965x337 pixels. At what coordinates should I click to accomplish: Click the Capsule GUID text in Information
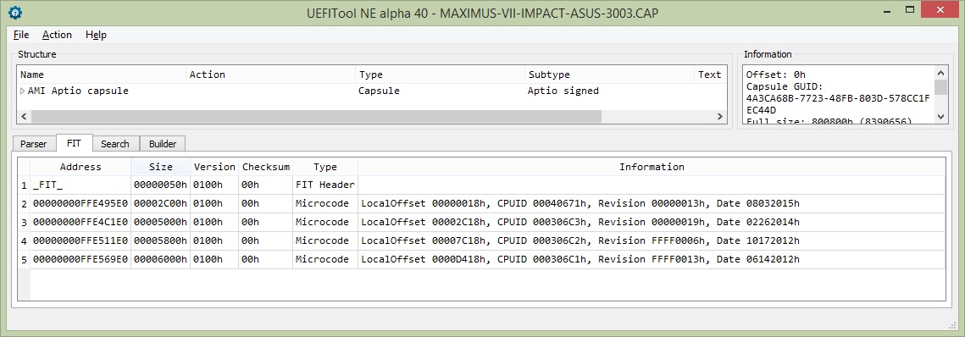click(784, 86)
